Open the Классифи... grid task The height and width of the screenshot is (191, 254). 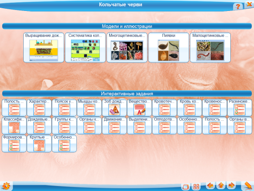[x=14, y=126]
